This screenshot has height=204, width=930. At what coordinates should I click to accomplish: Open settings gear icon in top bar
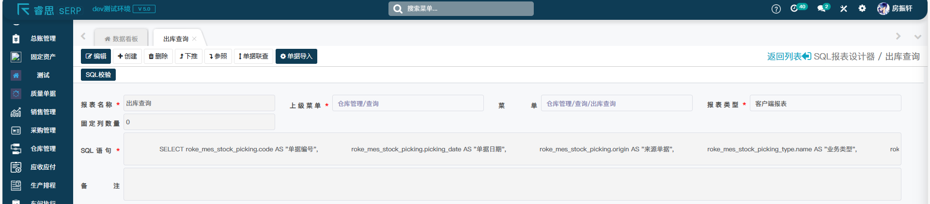pyautogui.click(x=862, y=8)
